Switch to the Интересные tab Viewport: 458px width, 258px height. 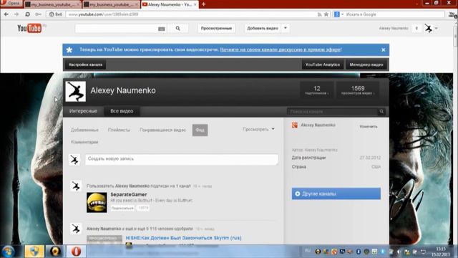(83, 111)
